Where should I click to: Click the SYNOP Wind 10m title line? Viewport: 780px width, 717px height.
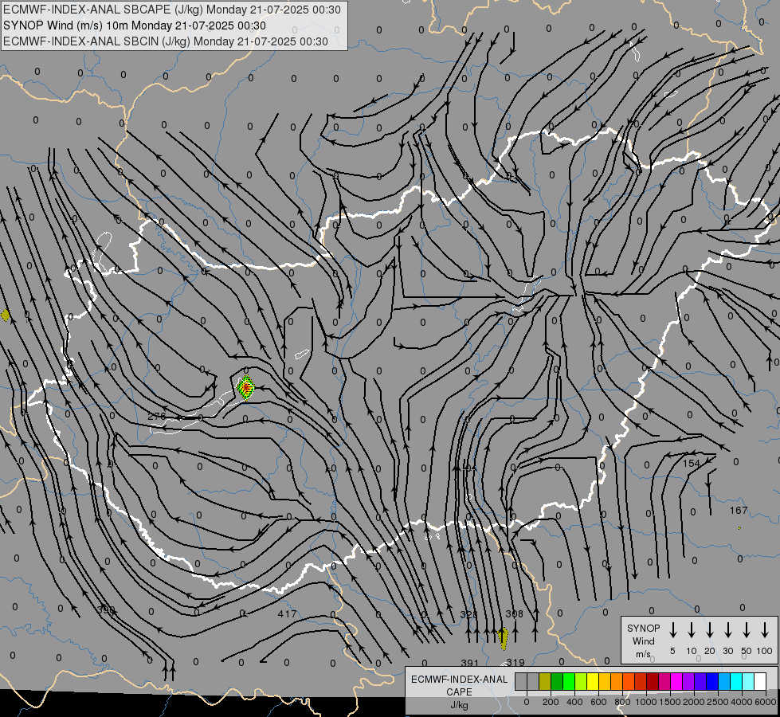point(135,25)
